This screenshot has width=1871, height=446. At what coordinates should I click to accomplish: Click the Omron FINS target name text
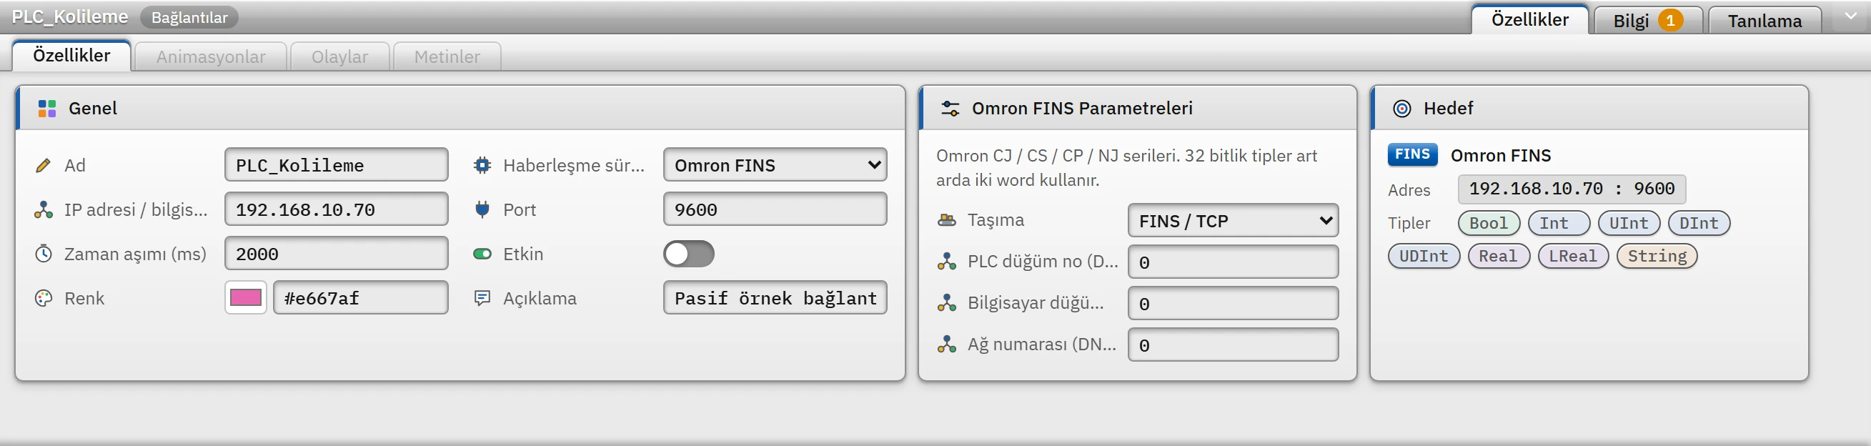tap(1501, 155)
